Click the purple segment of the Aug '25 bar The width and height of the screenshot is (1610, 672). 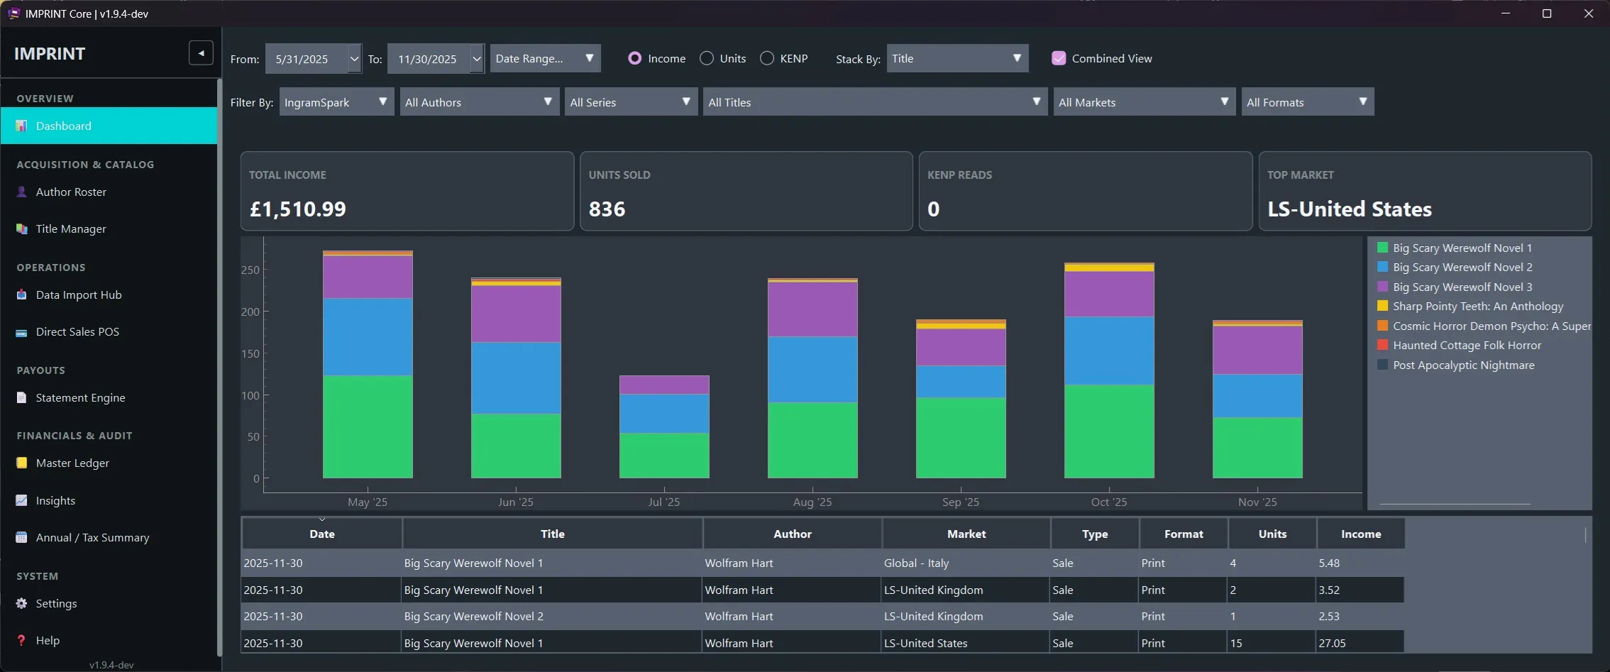pos(812,309)
